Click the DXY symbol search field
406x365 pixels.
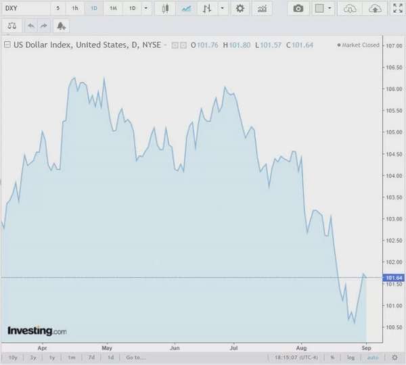(26, 8)
